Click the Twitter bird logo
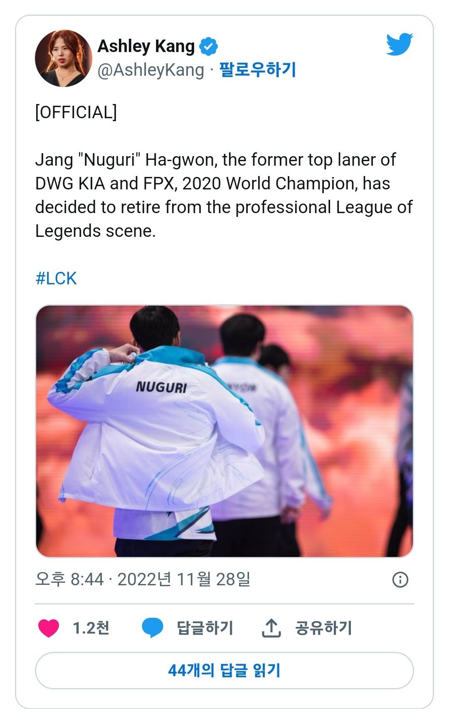The width and height of the screenshot is (449, 721). tap(399, 44)
